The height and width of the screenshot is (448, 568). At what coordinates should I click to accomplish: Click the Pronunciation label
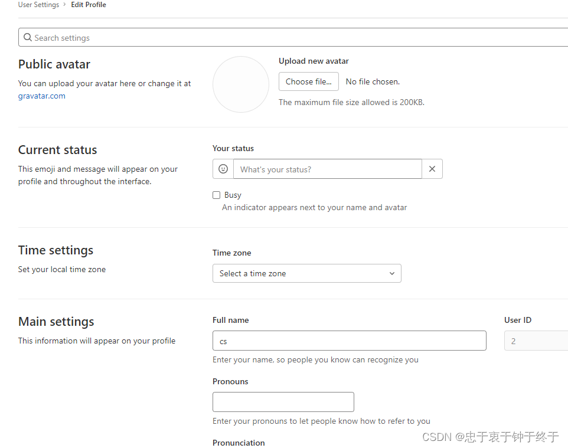[239, 443]
